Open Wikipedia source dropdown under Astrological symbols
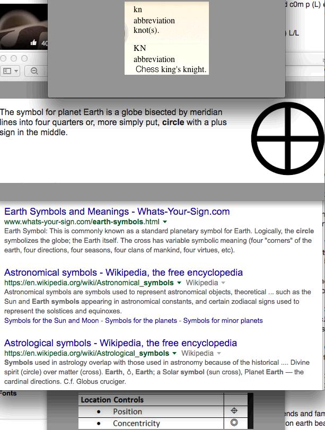Image resolution: width=325 pixels, height=430 pixels. click(x=201, y=353)
